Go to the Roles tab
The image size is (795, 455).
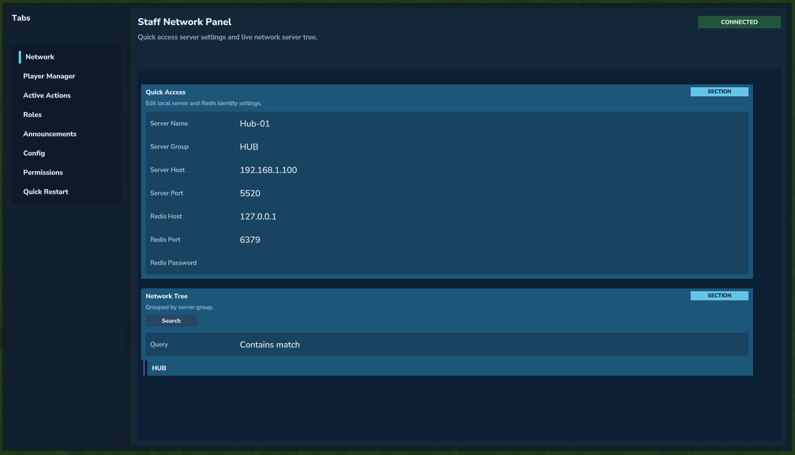tap(32, 115)
